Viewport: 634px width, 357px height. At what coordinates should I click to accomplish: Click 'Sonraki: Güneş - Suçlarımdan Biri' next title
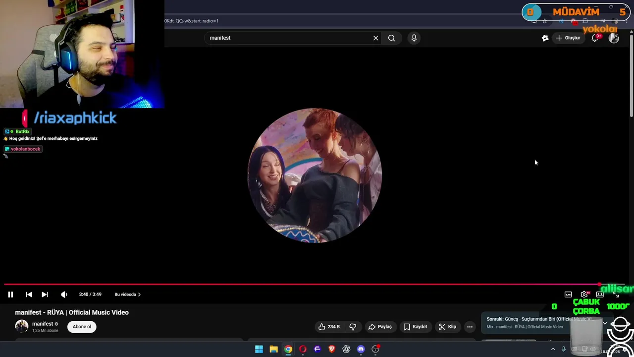539,319
